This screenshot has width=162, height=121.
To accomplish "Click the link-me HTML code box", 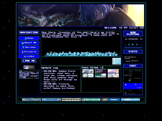I will click(x=29, y=74).
